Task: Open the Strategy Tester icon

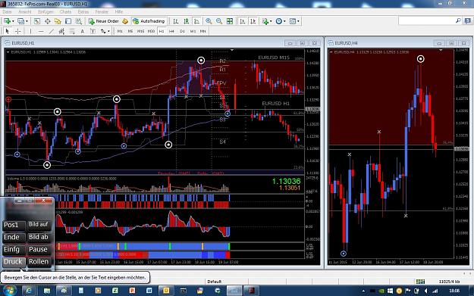Action: [x=79, y=21]
